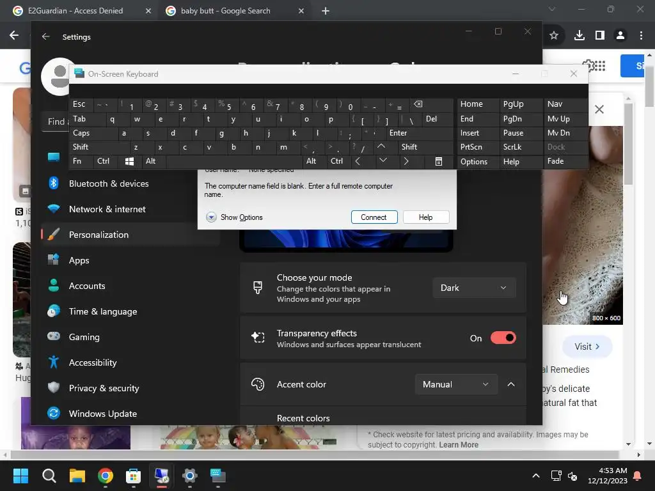The height and width of the screenshot is (491, 655).
Task: Open Google Chrome from taskbar
Action: coord(106,476)
